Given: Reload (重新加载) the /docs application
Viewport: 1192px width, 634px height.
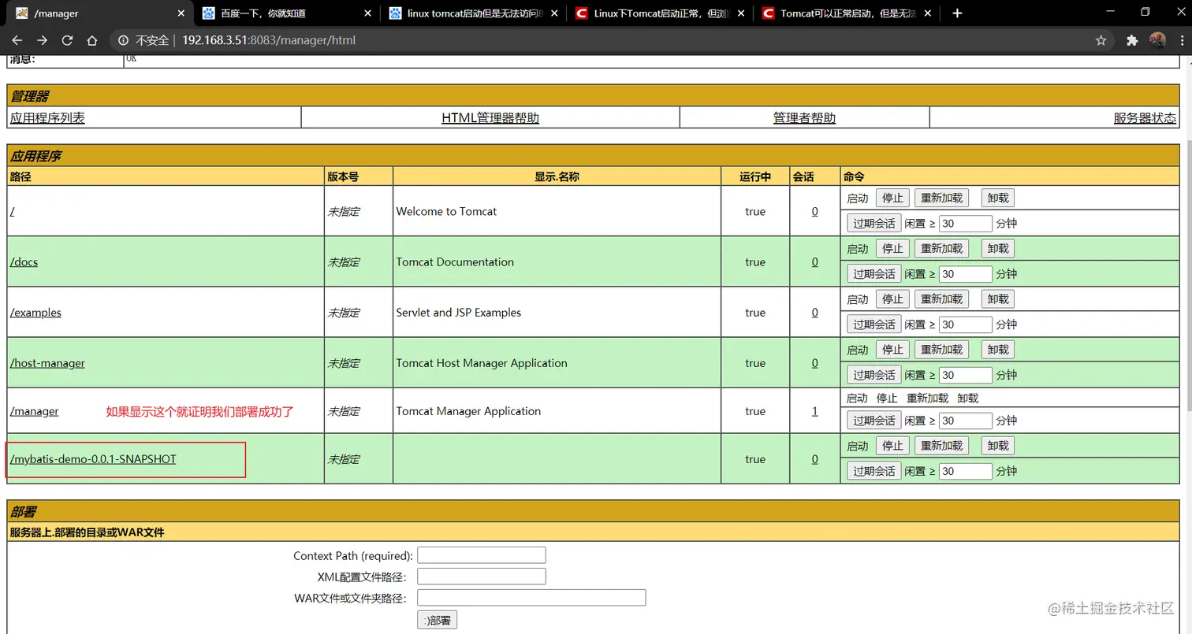Looking at the screenshot, I should tap(941, 248).
